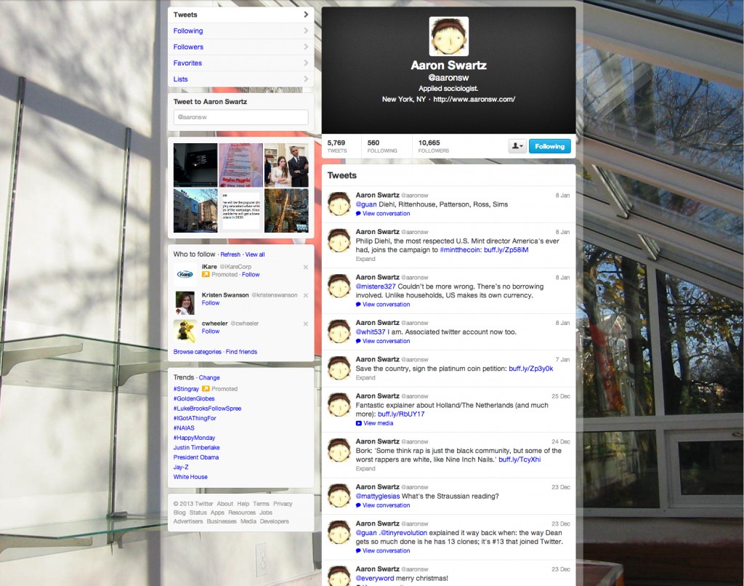Open the Tweets tab in sidebar
The image size is (744, 586).
coord(241,15)
